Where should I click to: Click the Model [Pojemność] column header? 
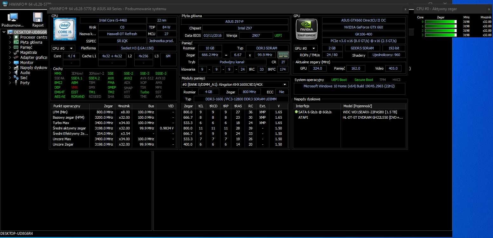[x=373, y=106]
